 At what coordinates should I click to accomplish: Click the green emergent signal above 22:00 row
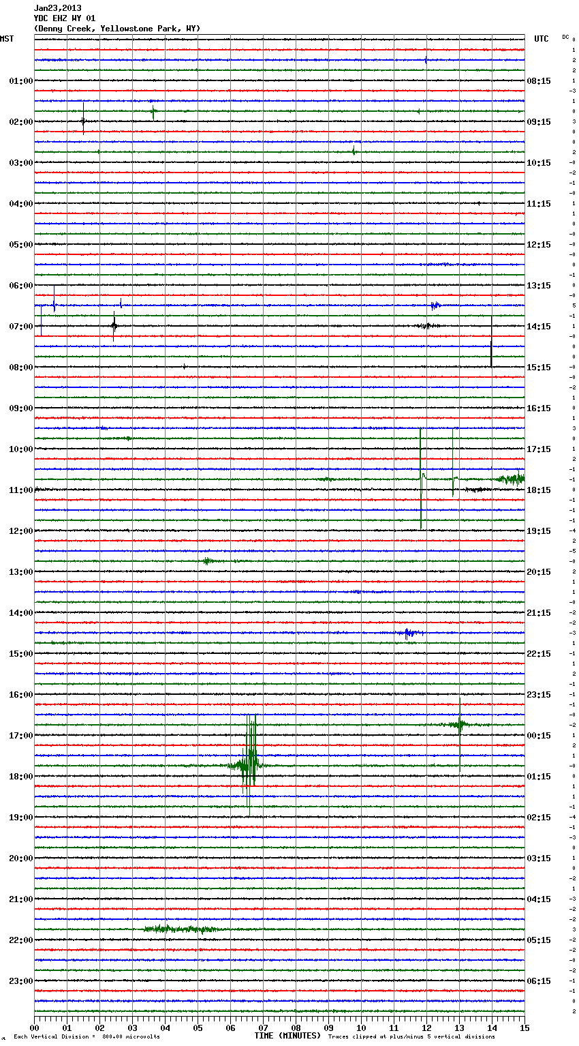[x=181, y=929]
